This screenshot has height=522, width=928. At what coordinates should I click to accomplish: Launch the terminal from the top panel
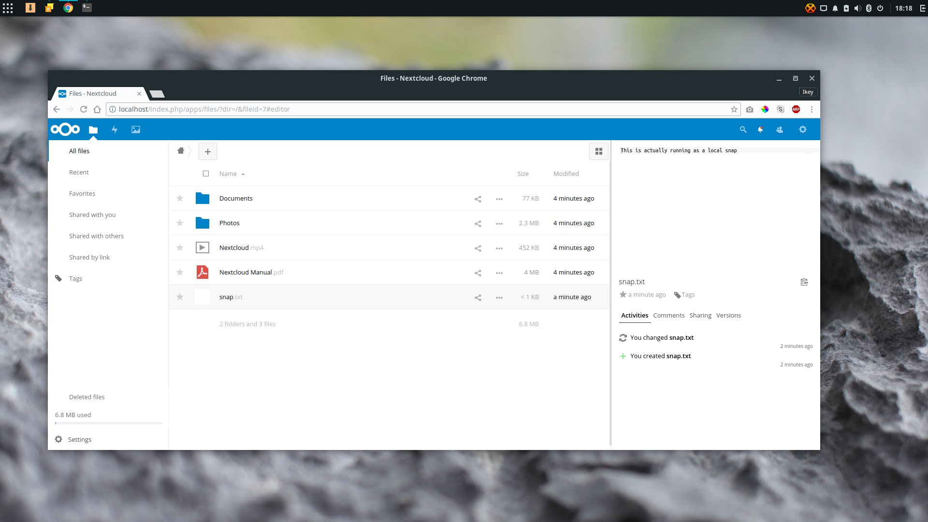(x=87, y=8)
